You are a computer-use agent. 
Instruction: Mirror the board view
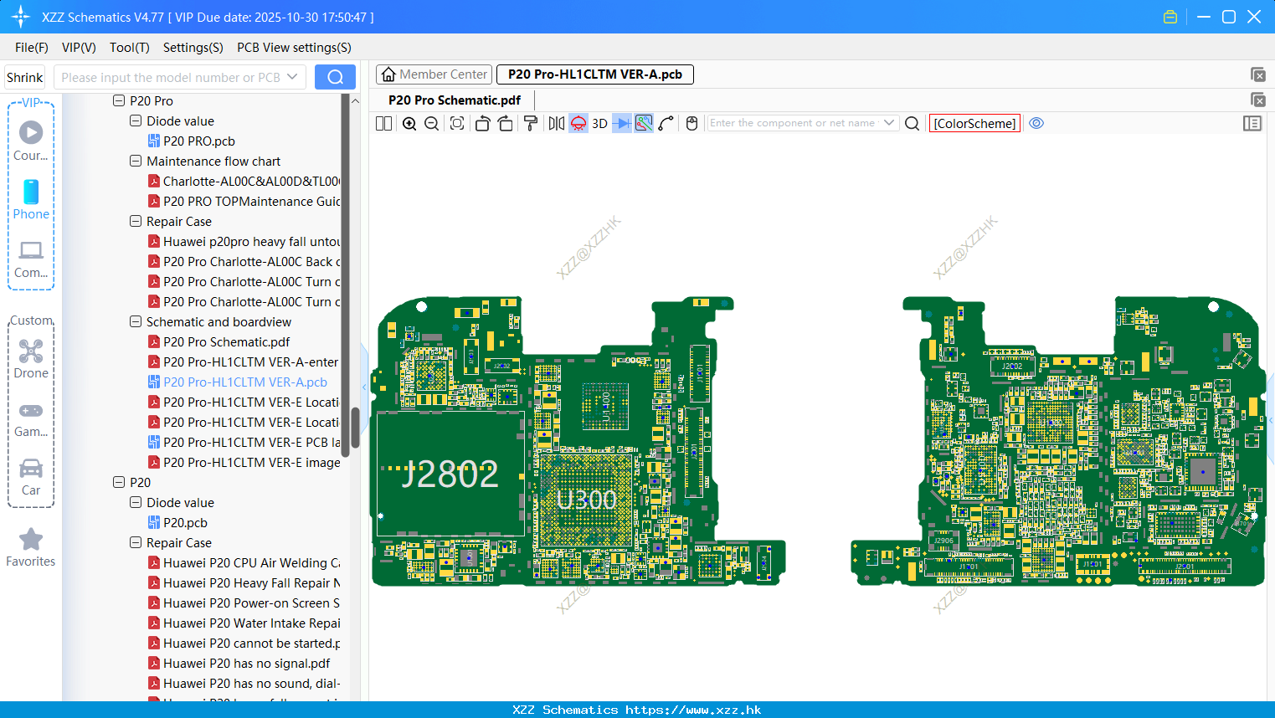click(557, 123)
